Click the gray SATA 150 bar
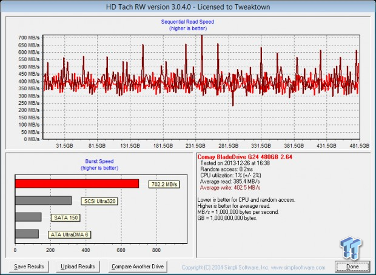 28,217
